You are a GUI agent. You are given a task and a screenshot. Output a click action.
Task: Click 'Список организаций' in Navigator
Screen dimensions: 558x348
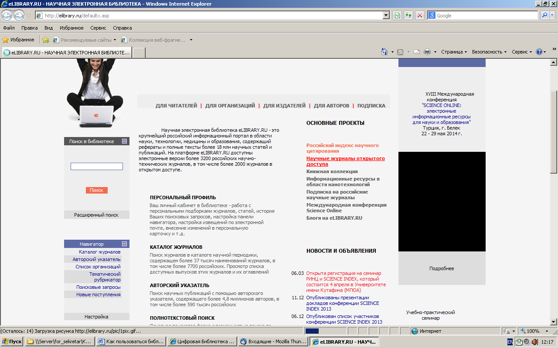(98, 267)
